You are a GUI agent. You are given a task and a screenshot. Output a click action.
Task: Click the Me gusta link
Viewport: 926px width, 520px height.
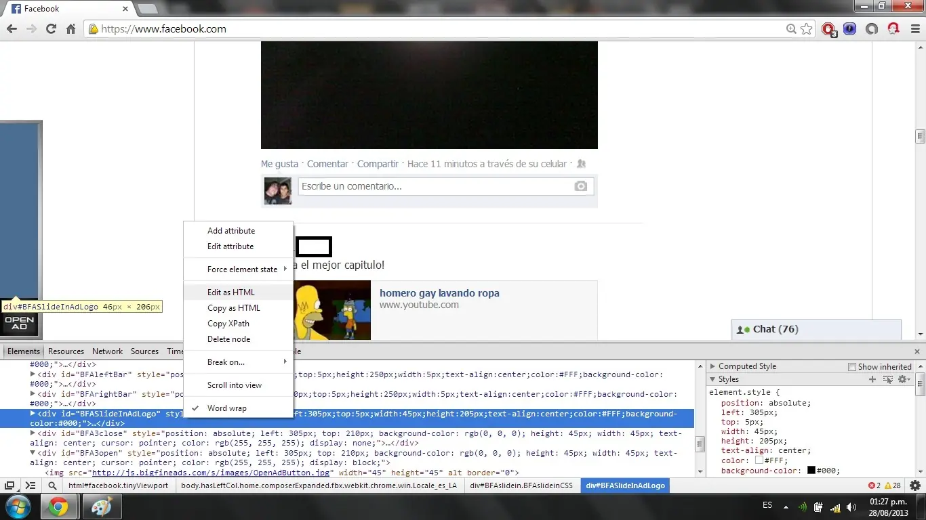tap(280, 164)
